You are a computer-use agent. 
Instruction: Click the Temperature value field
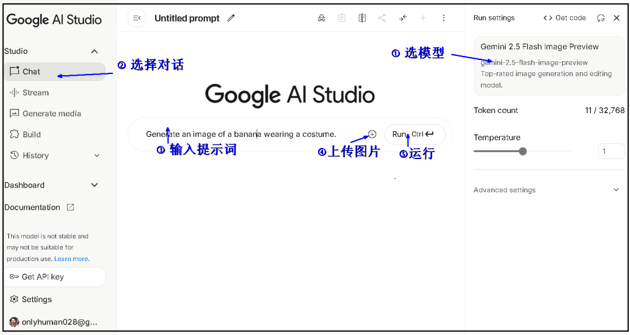coord(611,151)
